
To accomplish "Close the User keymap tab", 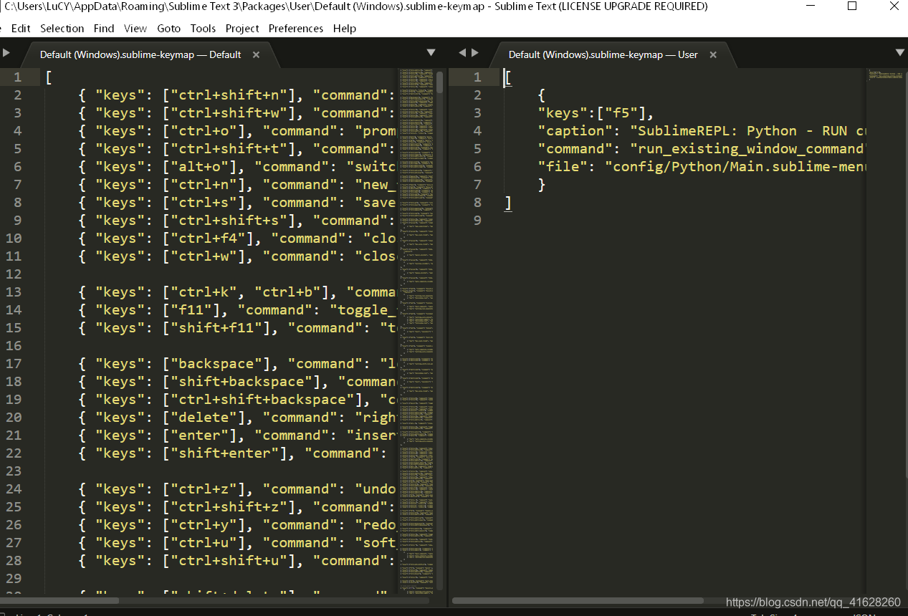I will point(713,54).
